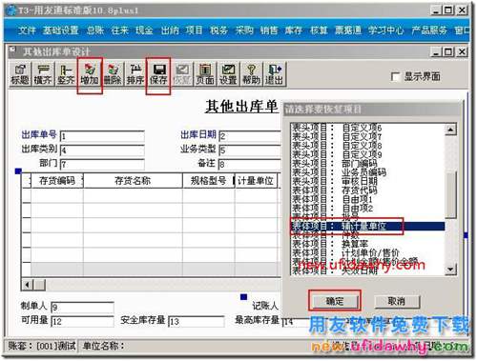477x361 pixels.
Task: Click the 制单人 input field
Action: (x=82, y=307)
